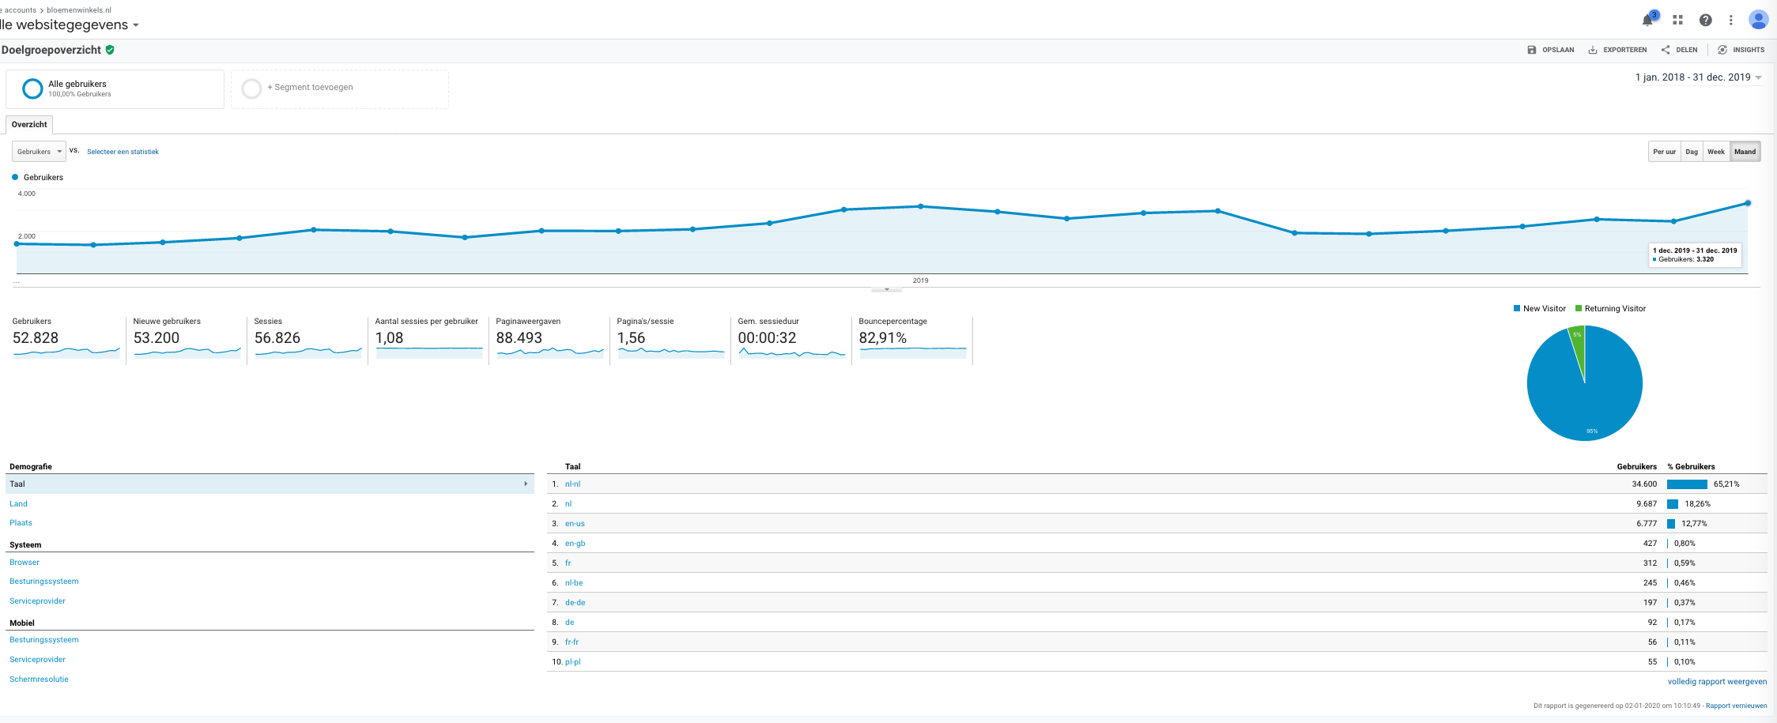
Task: Switch graph to Maand view
Action: pos(1745,152)
